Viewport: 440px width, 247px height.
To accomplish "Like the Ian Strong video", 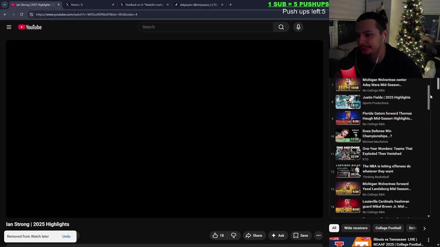I will (x=218, y=235).
